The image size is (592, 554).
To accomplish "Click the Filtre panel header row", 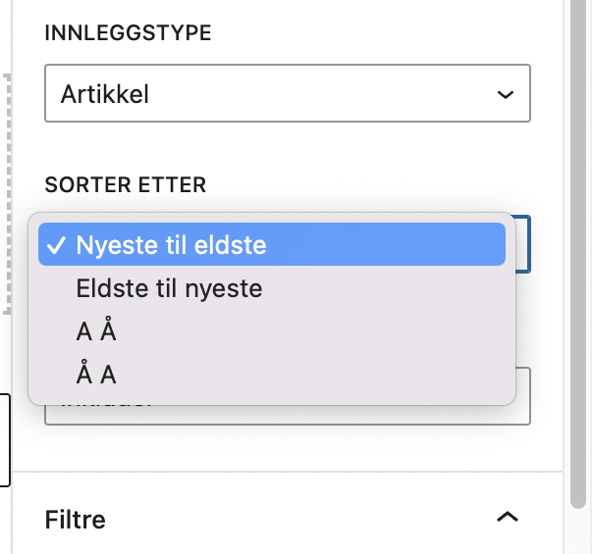I will click(x=295, y=517).
